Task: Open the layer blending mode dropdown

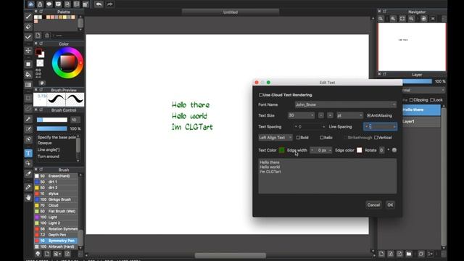Action: click(423, 90)
